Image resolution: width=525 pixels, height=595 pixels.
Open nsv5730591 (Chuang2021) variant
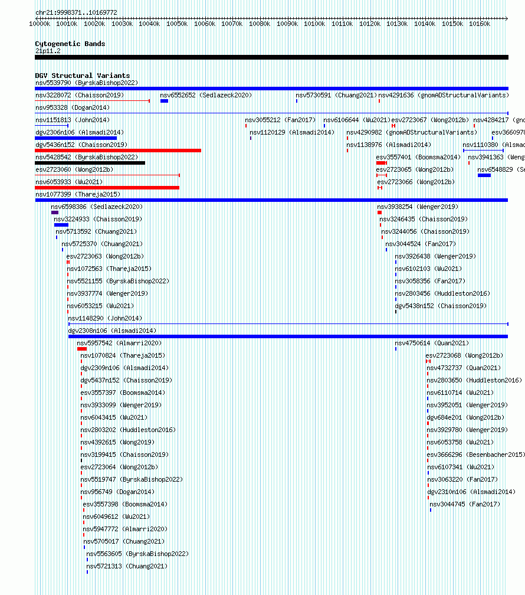pos(336,95)
